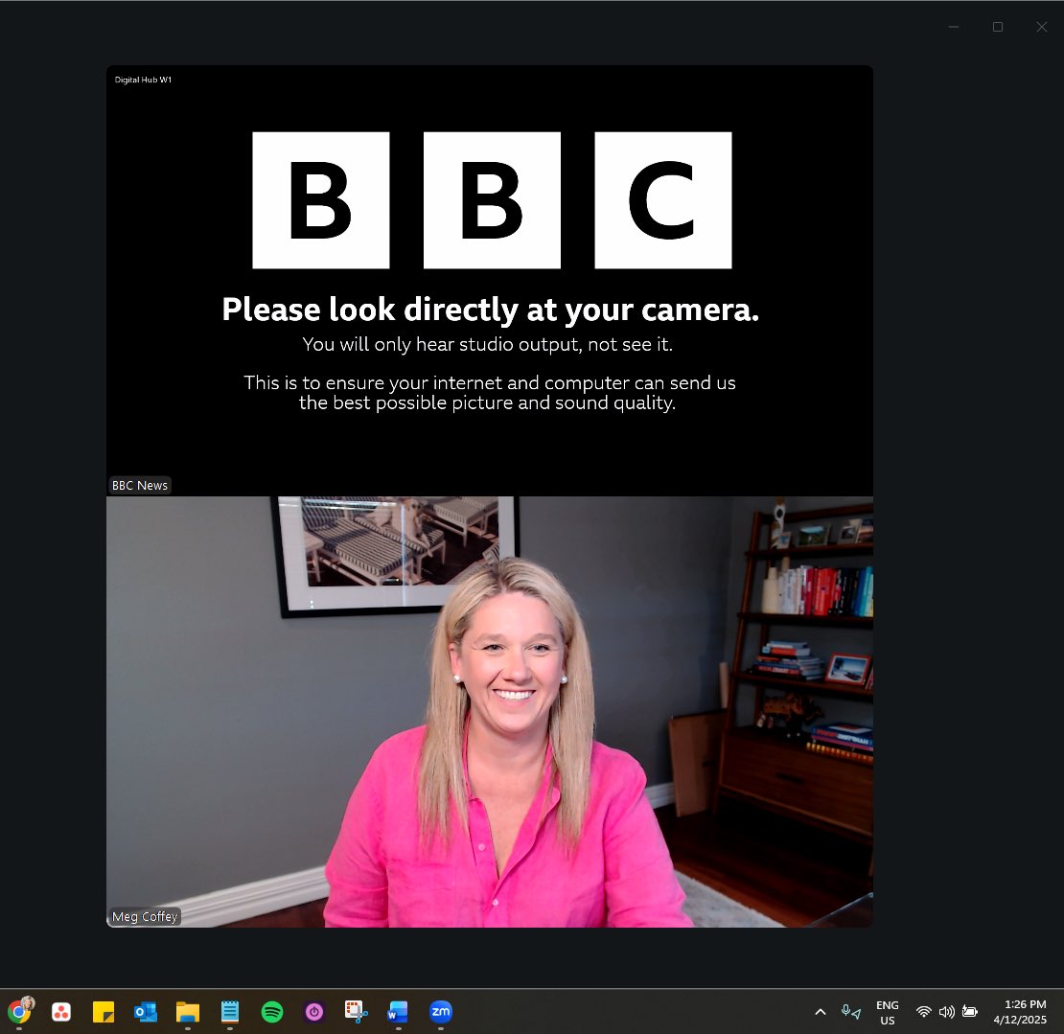Select the BBC News feed video tile

(489, 280)
